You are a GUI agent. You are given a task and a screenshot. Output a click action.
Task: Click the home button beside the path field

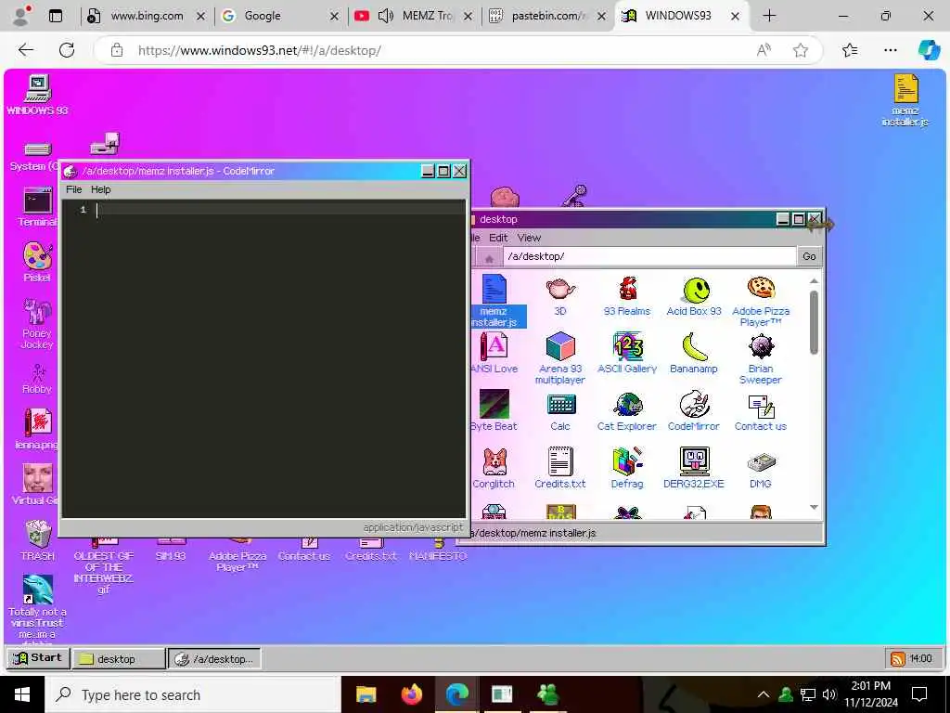coord(489,258)
